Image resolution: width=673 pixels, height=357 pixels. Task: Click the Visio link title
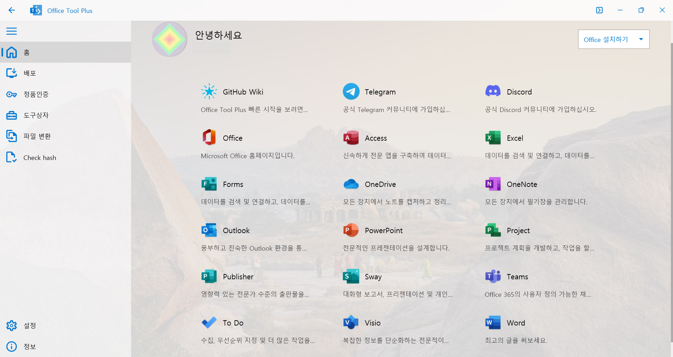point(373,323)
